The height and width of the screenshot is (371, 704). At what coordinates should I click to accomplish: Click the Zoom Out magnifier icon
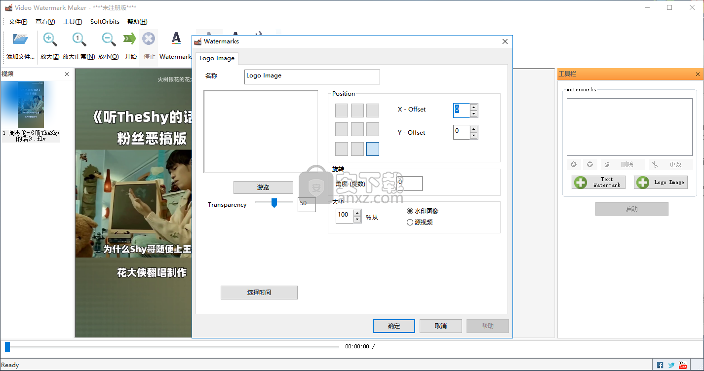[x=108, y=39]
